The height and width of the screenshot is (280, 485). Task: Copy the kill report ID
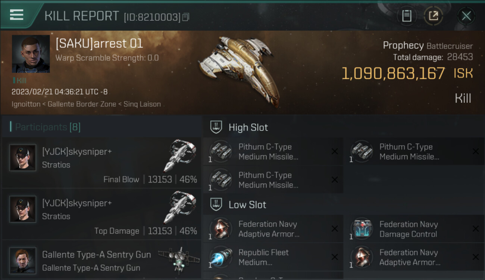pyautogui.click(x=186, y=17)
